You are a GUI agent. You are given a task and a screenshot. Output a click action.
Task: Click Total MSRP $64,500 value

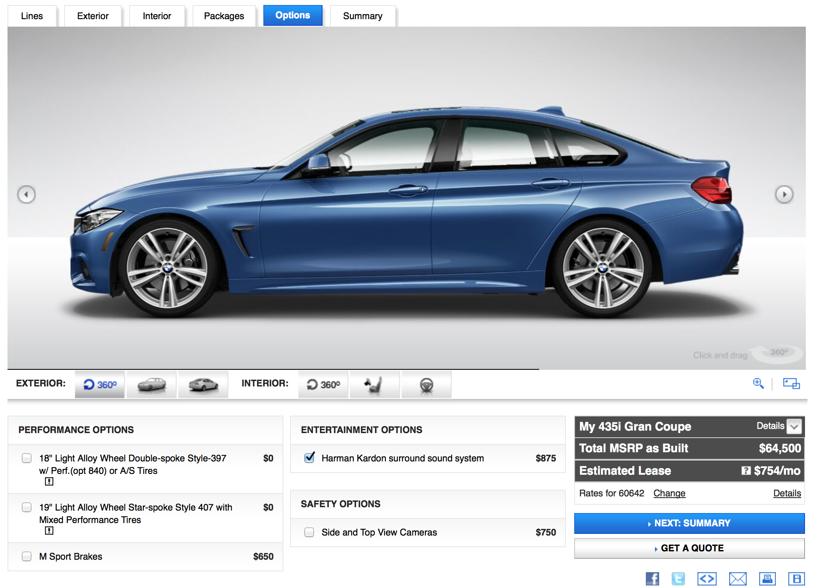[780, 448]
